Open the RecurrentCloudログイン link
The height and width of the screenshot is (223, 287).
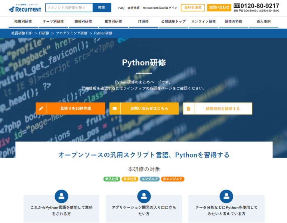160,8
